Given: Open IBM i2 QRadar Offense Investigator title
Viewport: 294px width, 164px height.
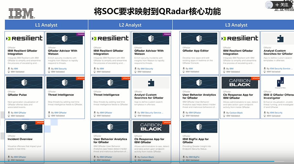Looking at the screenshot, I should click(279, 96).
